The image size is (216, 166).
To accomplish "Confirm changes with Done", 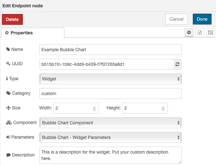I will pos(202,19).
